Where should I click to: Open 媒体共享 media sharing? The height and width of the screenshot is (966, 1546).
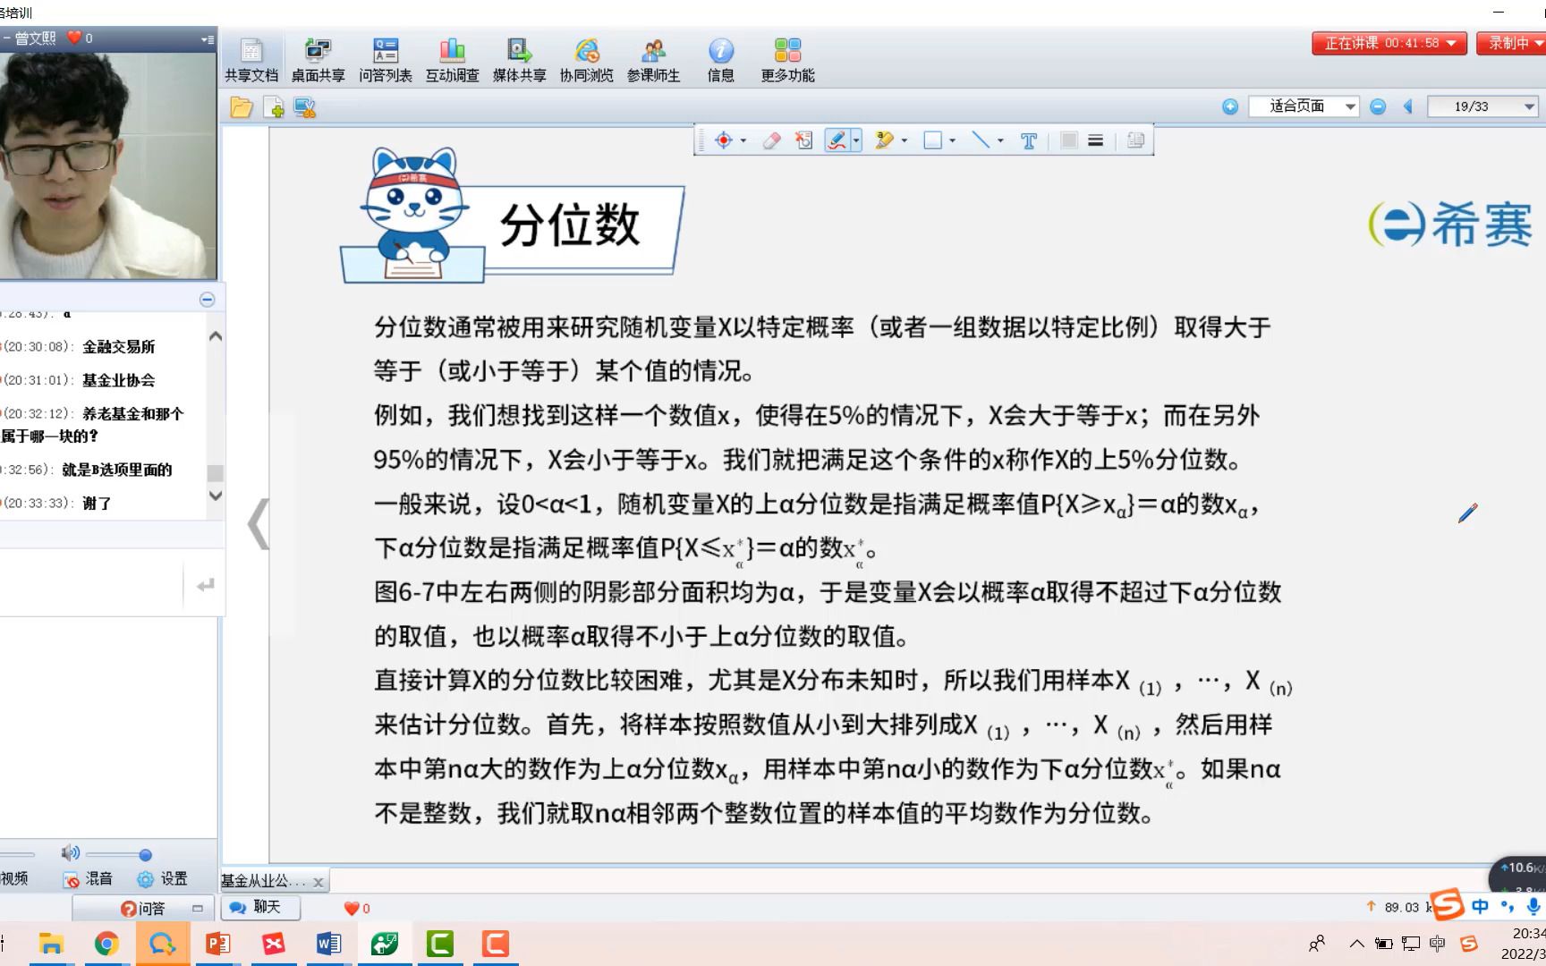point(519,56)
